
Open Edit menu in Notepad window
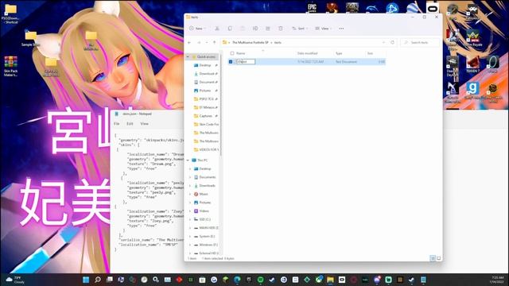(x=130, y=124)
